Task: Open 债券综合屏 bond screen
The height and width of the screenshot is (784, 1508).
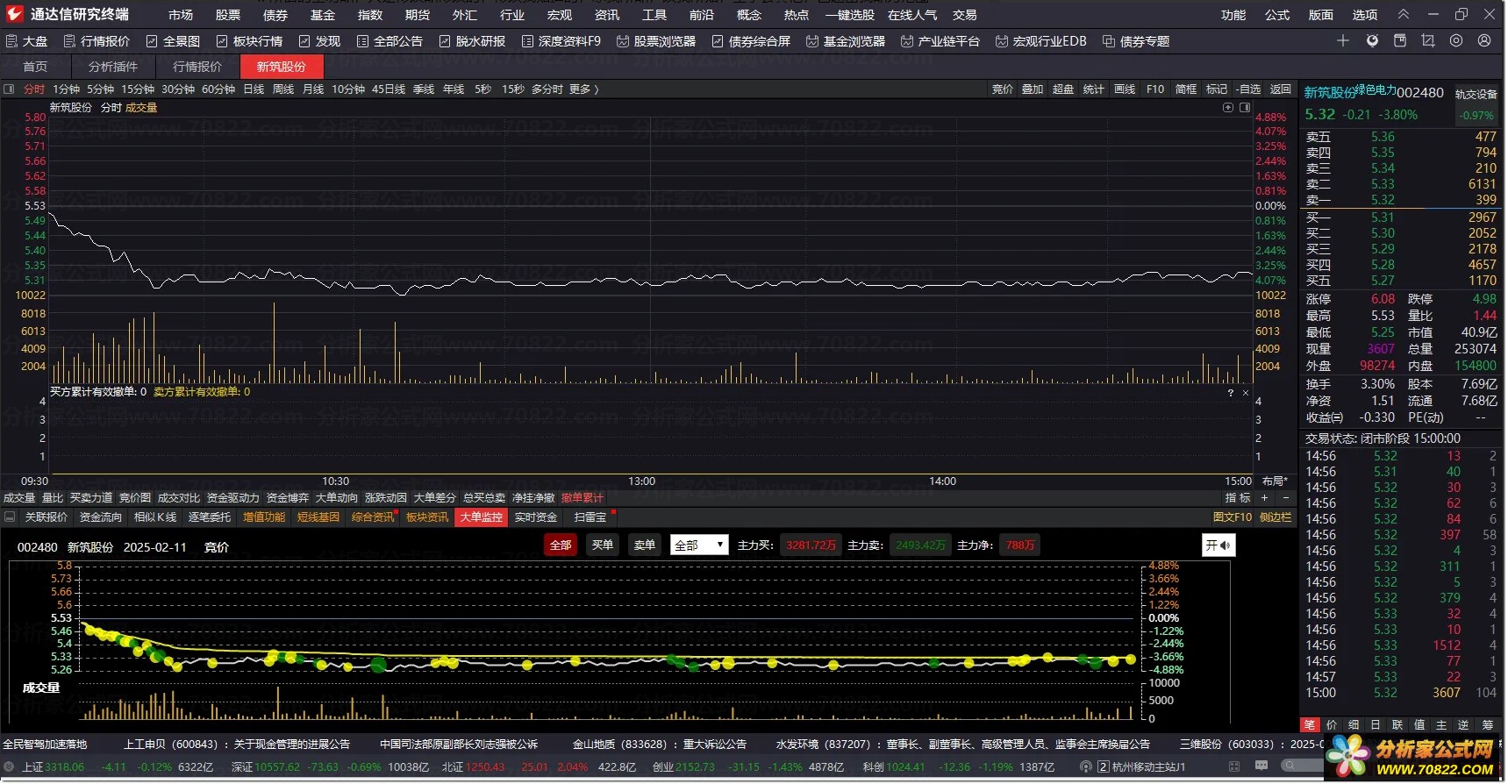Action: (x=751, y=41)
